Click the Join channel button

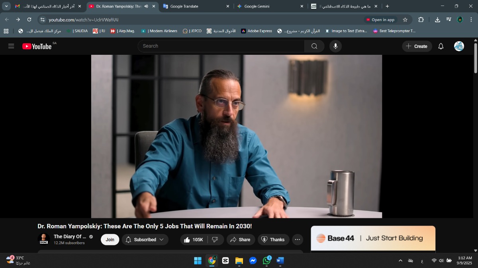[x=110, y=239]
